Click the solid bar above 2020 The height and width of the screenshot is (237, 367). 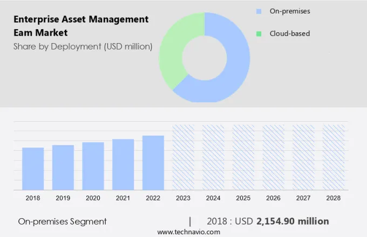[x=93, y=166]
